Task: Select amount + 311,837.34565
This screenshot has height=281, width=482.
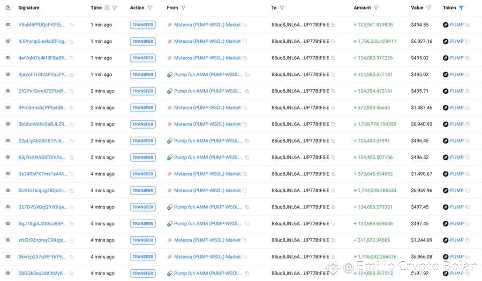Action: pyautogui.click(x=372, y=240)
